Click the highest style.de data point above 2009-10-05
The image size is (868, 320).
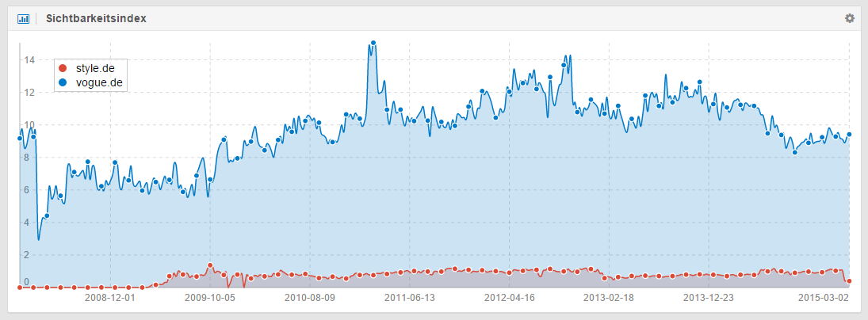(210, 265)
